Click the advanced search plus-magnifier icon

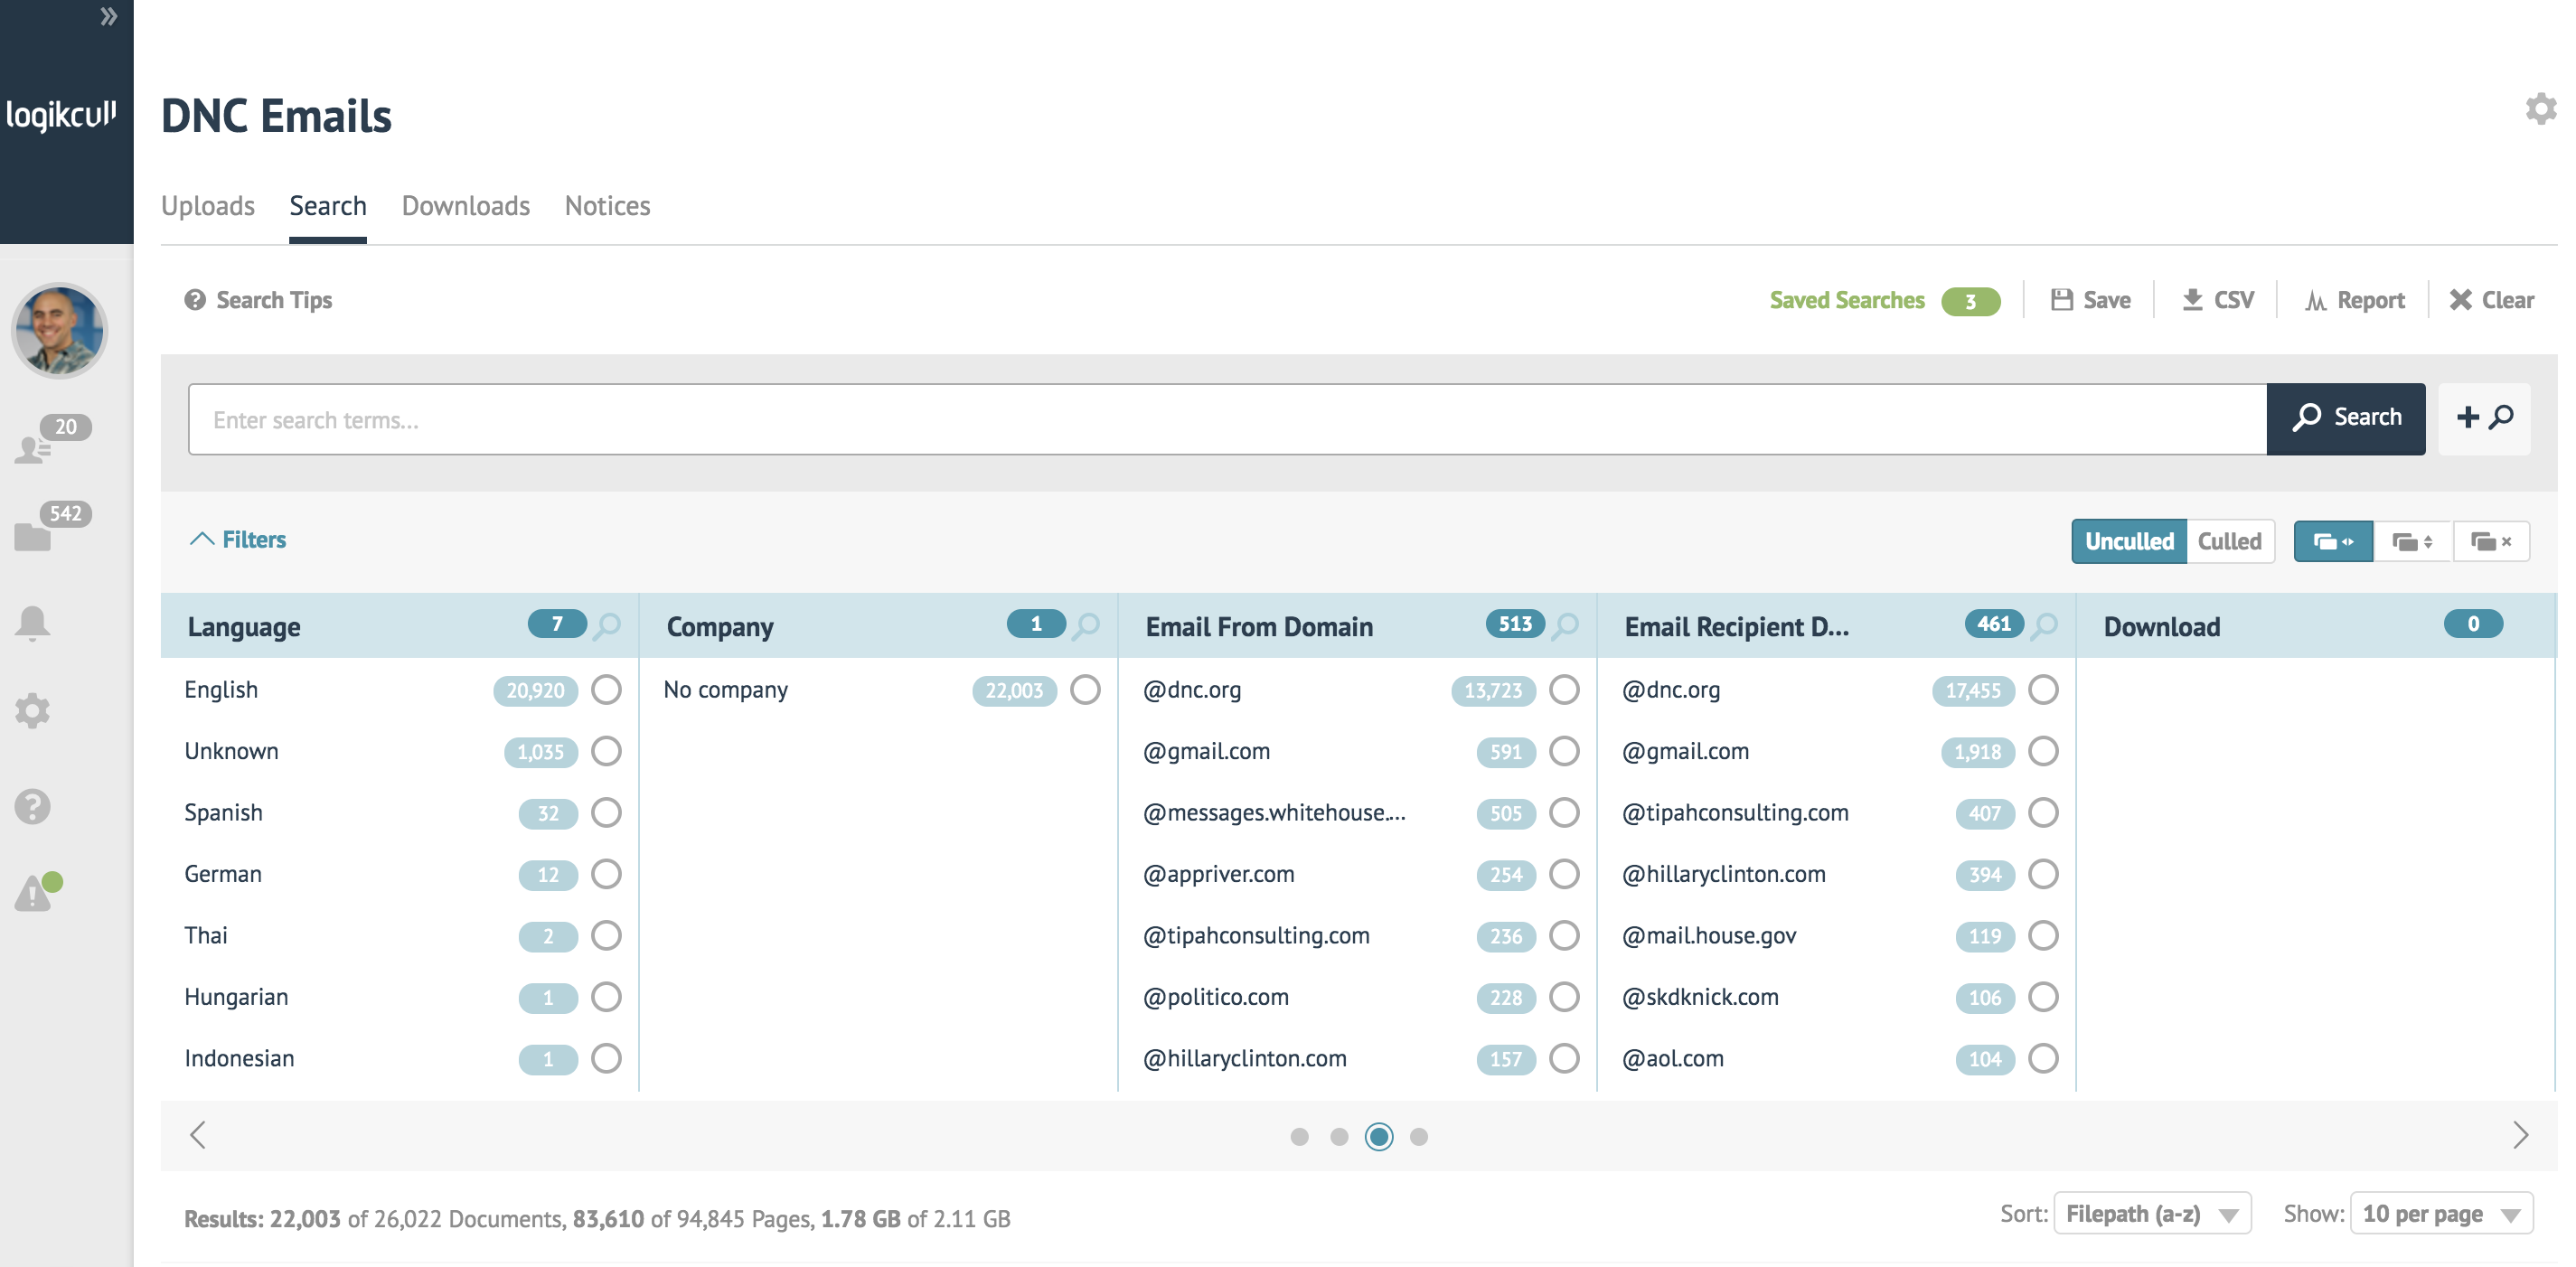(x=2483, y=418)
